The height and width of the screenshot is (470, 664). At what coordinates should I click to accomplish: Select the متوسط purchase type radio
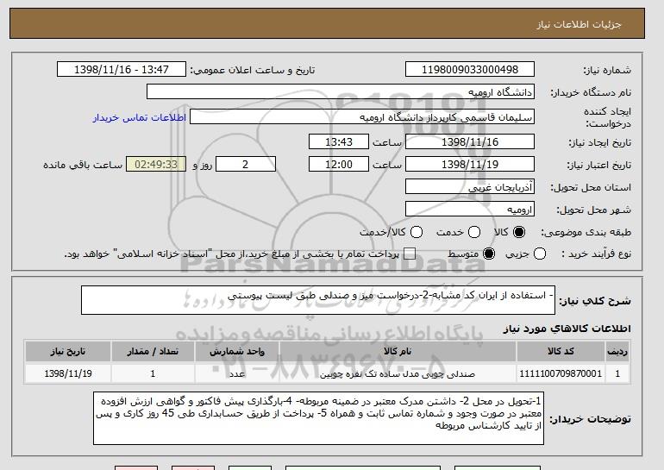tap(489, 254)
